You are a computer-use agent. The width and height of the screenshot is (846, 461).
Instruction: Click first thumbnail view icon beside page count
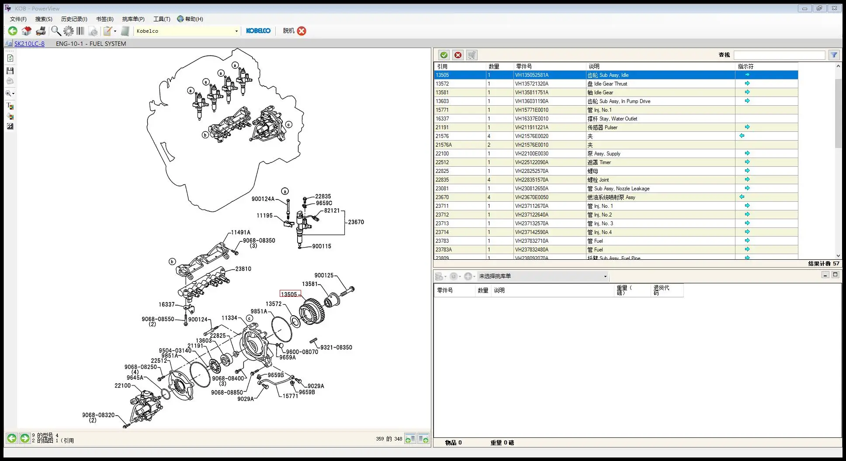[410, 439]
